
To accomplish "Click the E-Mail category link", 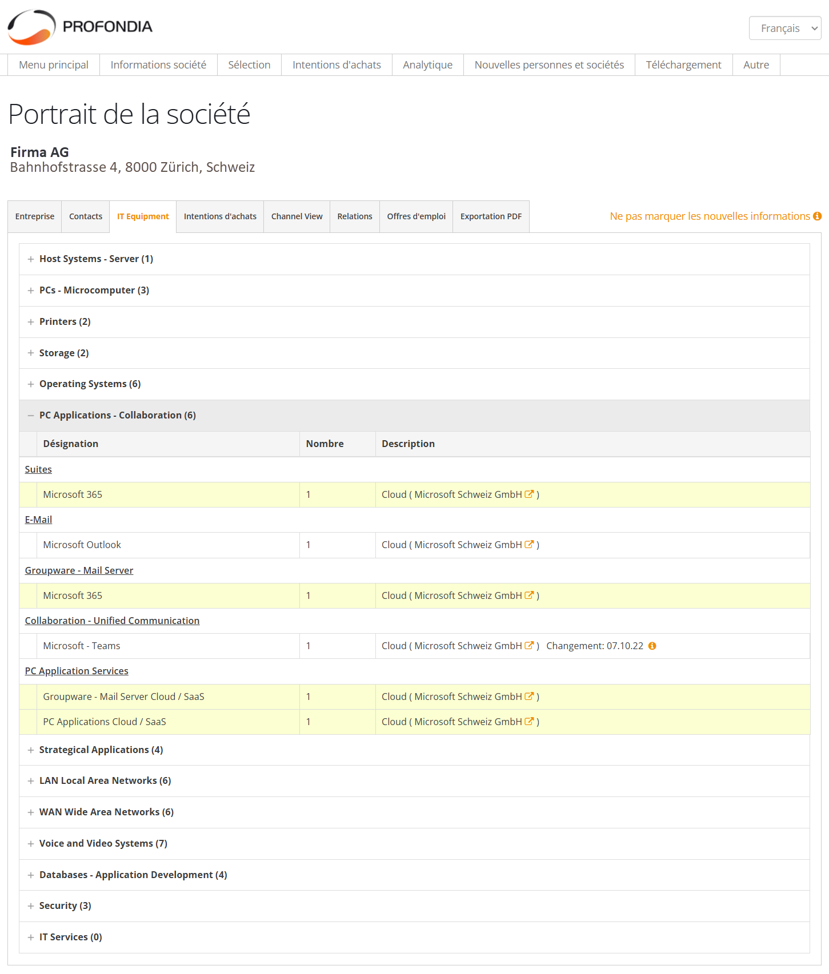I will click(x=38, y=520).
